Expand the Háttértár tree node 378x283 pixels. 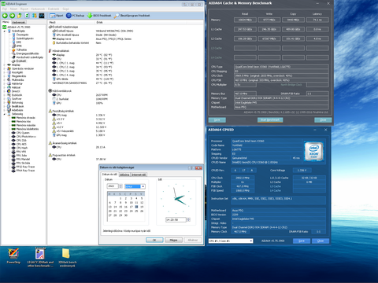point(5,84)
